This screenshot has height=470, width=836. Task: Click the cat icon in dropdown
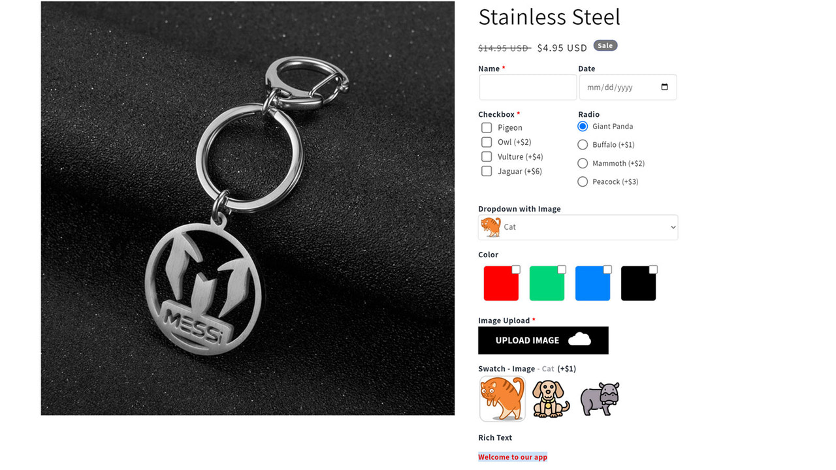[491, 227]
